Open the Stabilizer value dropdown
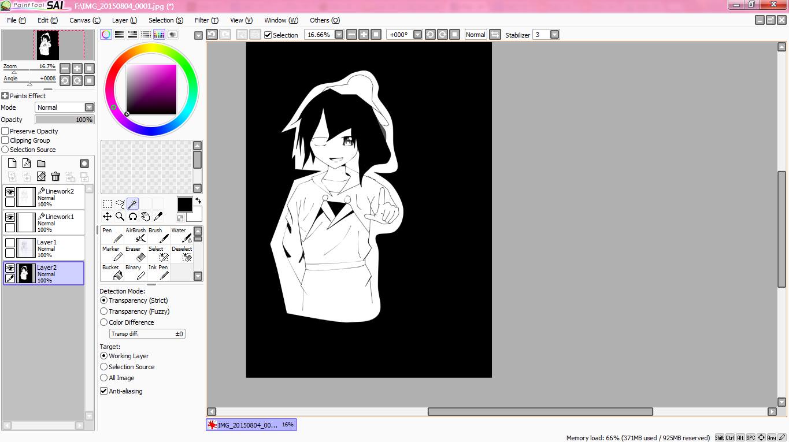The height and width of the screenshot is (442, 789). (554, 35)
